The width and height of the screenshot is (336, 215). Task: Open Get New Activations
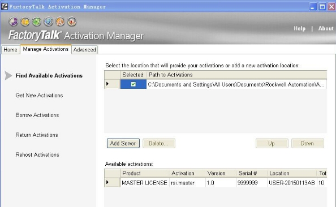tap(39, 96)
